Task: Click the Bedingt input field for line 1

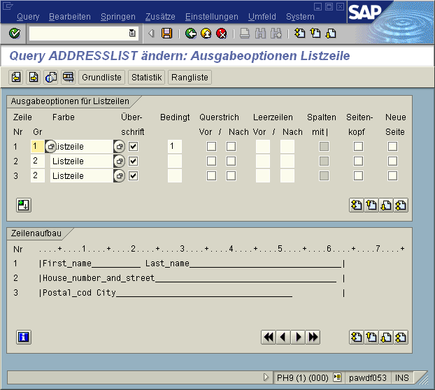Action: click(x=174, y=146)
